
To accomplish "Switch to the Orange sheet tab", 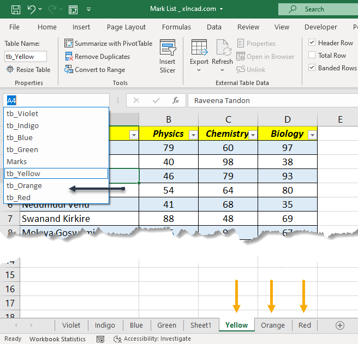I will click(x=273, y=325).
